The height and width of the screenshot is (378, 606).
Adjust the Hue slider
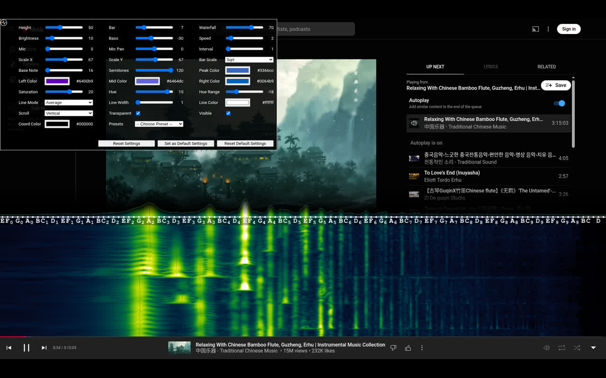(x=154, y=92)
